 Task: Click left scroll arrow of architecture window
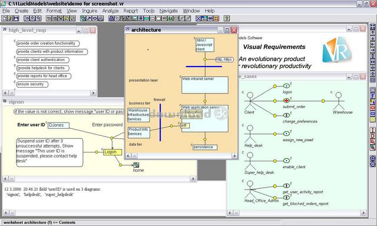(128, 155)
